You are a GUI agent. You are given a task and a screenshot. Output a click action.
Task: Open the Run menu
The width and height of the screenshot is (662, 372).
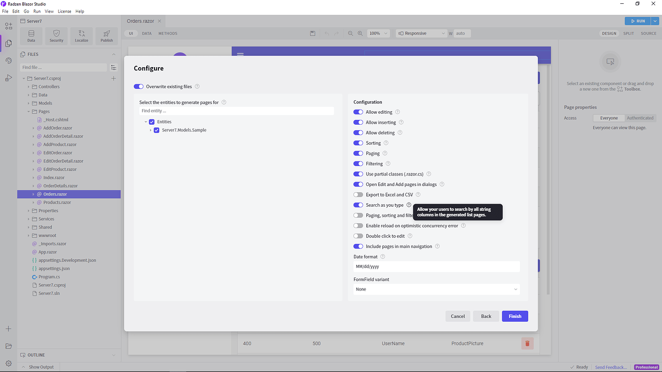click(x=37, y=11)
